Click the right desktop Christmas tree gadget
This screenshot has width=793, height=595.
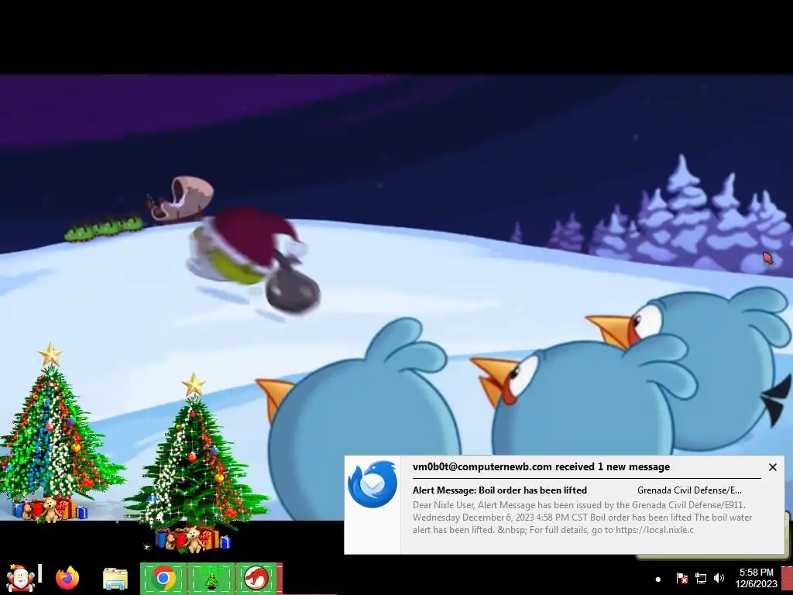pyautogui.click(x=195, y=463)
